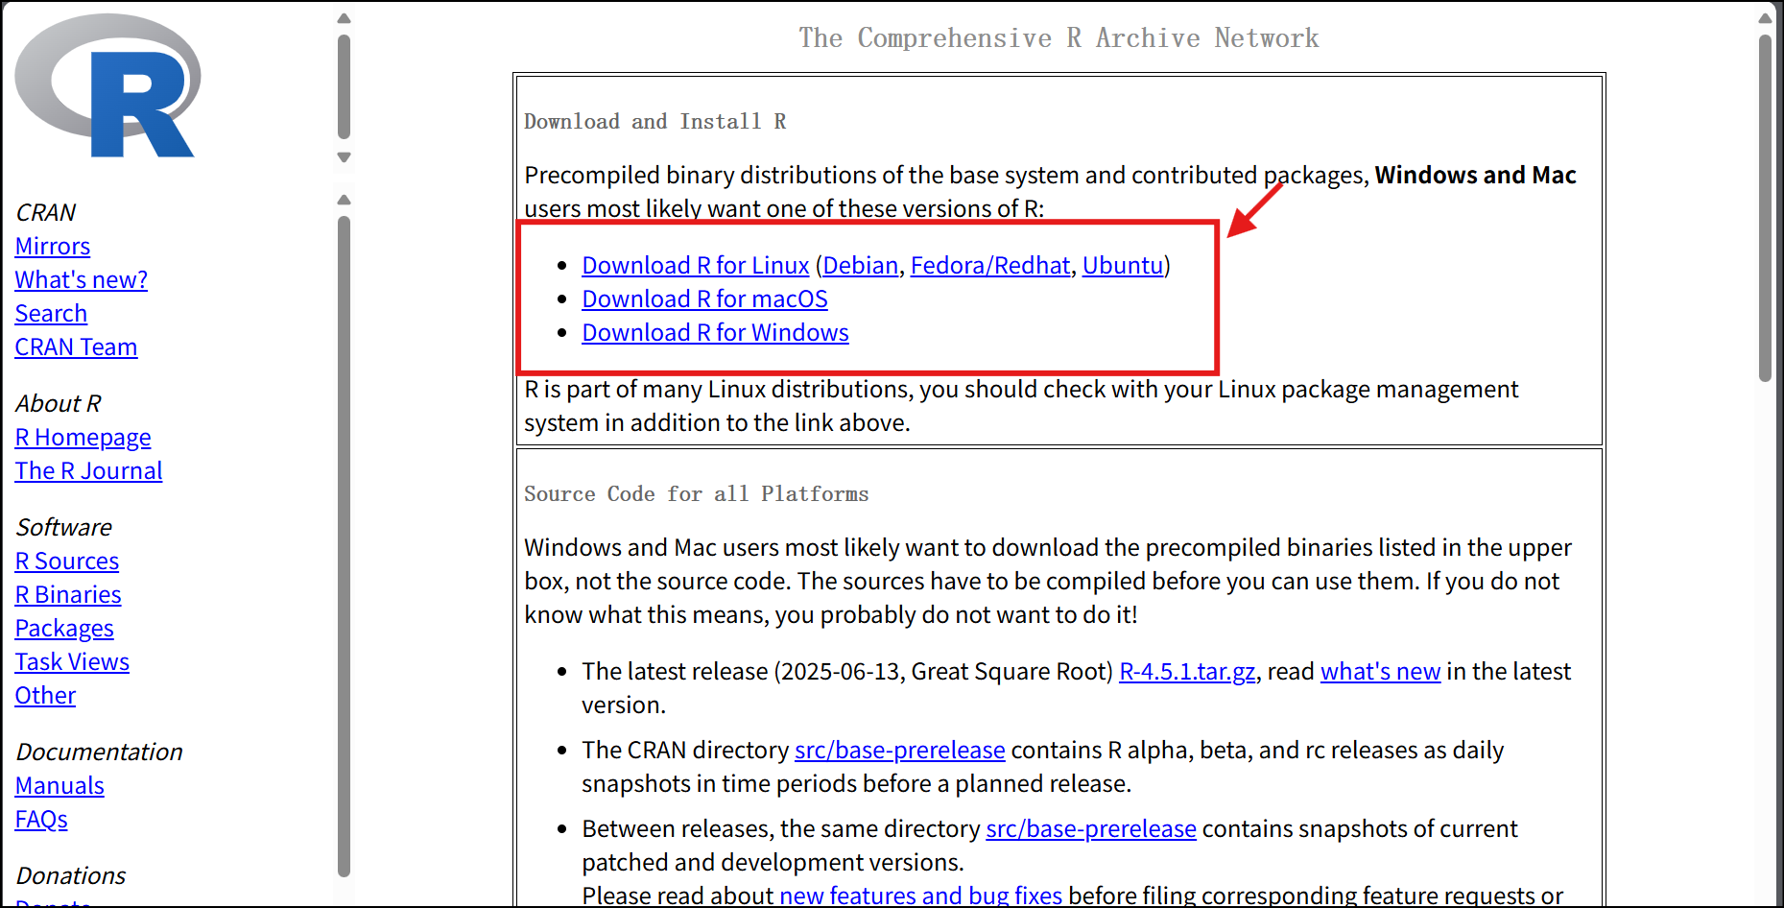Screen dimensions: 1784x908
Task: Click the 'About R' sidebar heading
Action: point(59,404)
